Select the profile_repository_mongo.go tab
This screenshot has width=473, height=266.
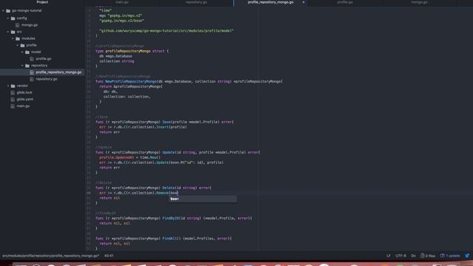point(270,2)
